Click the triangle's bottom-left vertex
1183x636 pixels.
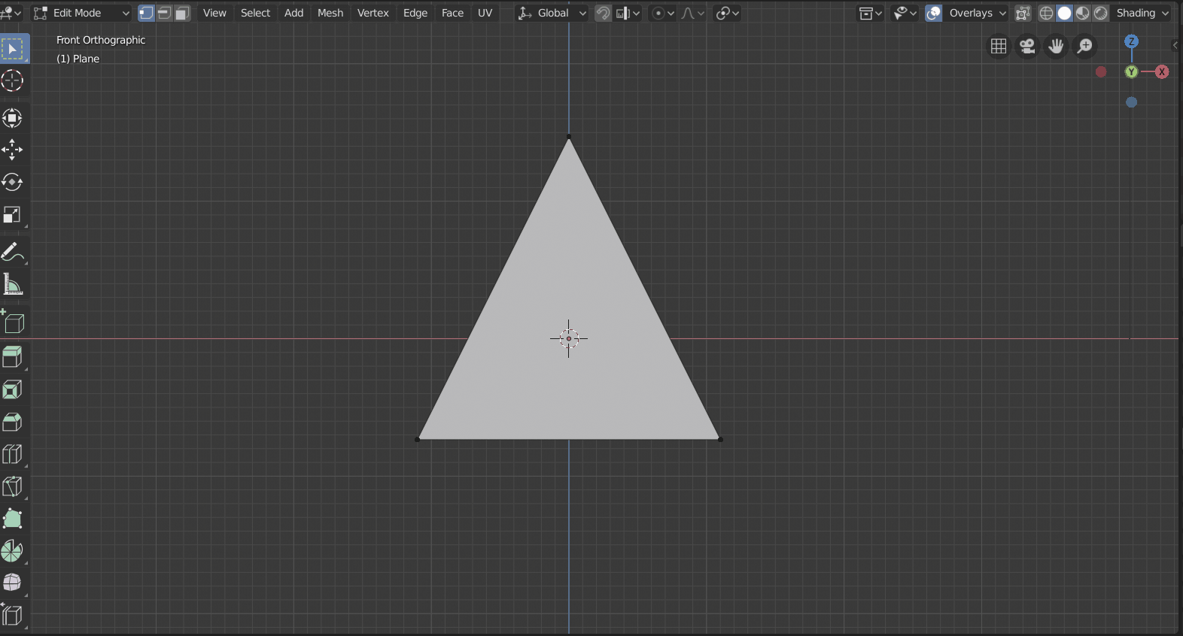pos(418,439)
